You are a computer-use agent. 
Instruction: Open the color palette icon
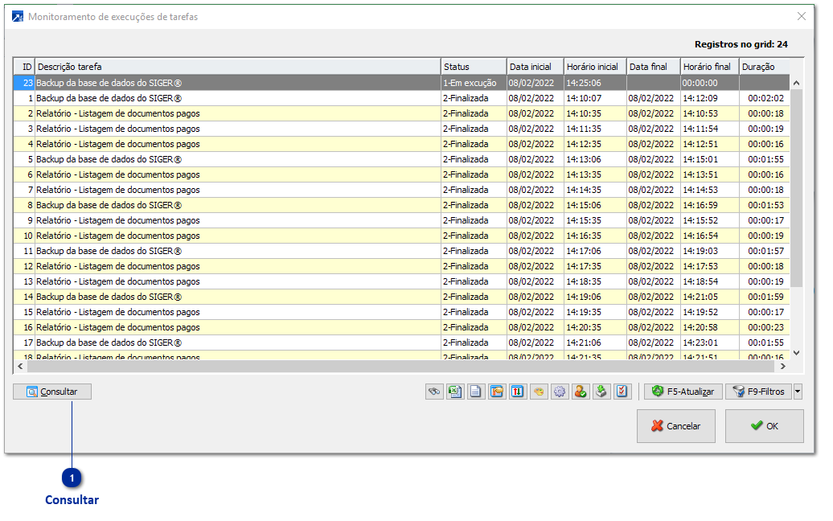(x=539, y=392)
